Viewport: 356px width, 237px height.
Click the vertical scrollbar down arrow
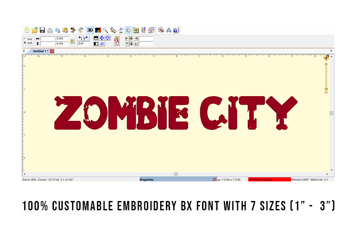[332, 170]
